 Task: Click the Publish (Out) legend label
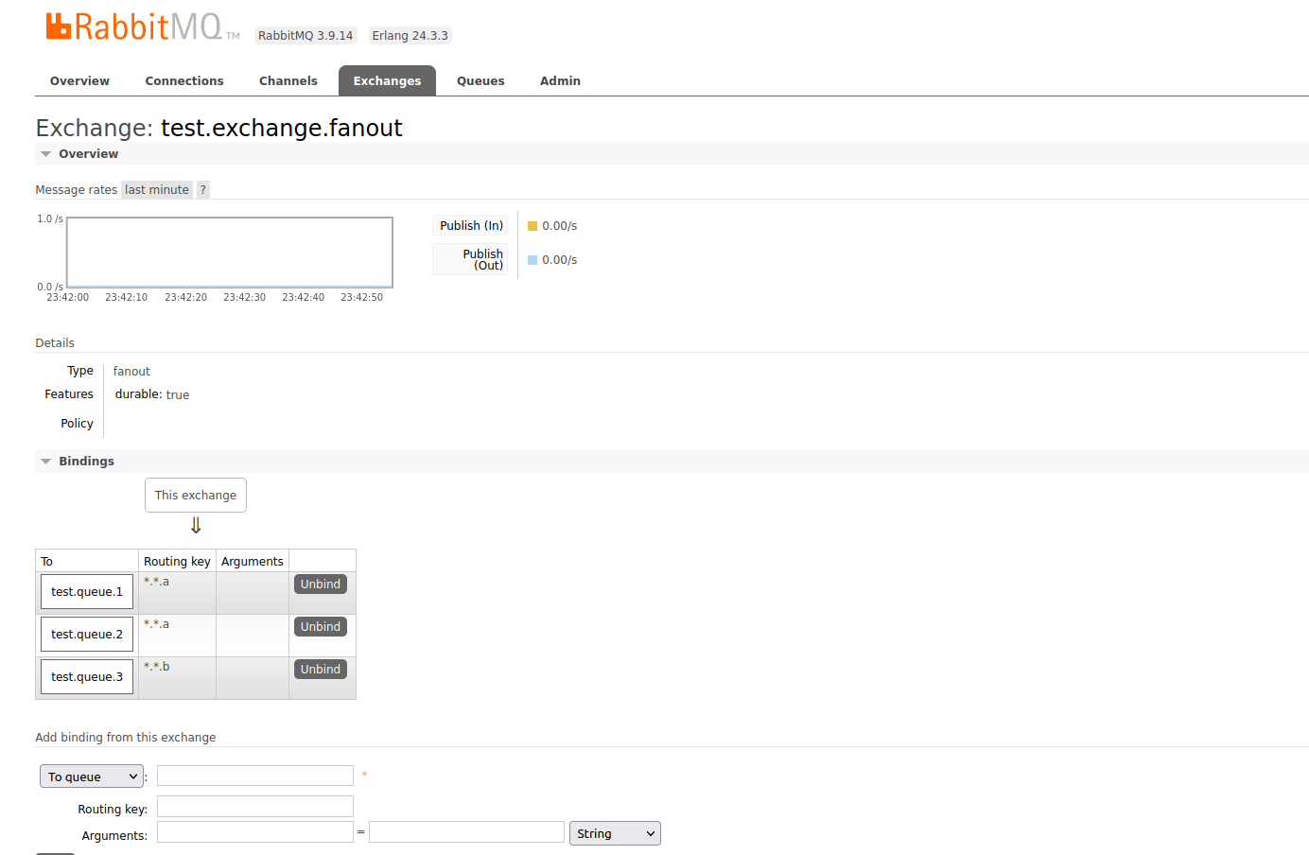pos(471,260)
